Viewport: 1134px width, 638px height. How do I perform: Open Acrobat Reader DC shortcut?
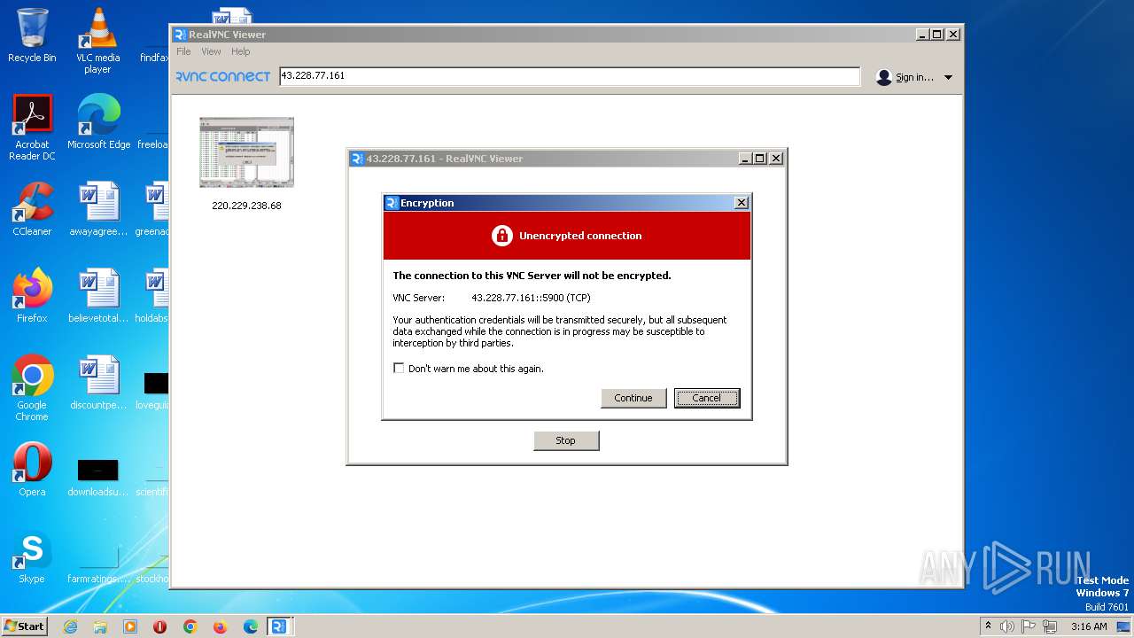[x=32, y=128]
